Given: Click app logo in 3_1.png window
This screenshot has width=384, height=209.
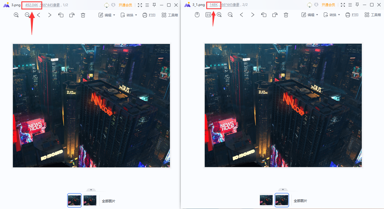Looking at the screenshot, I should [x=187, y=5].
